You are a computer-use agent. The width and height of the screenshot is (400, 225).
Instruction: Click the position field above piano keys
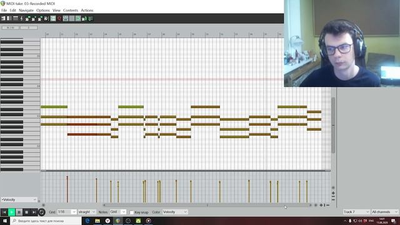(11, 27)
